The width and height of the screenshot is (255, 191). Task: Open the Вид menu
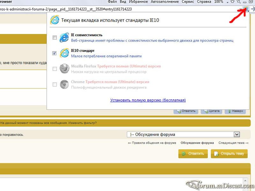pos(123,2)
